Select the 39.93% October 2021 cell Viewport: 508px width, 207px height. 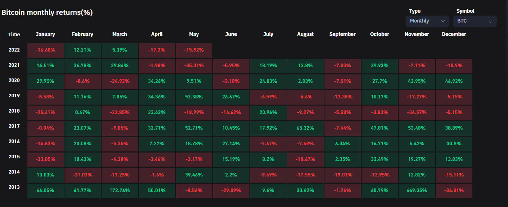(379, 66)
